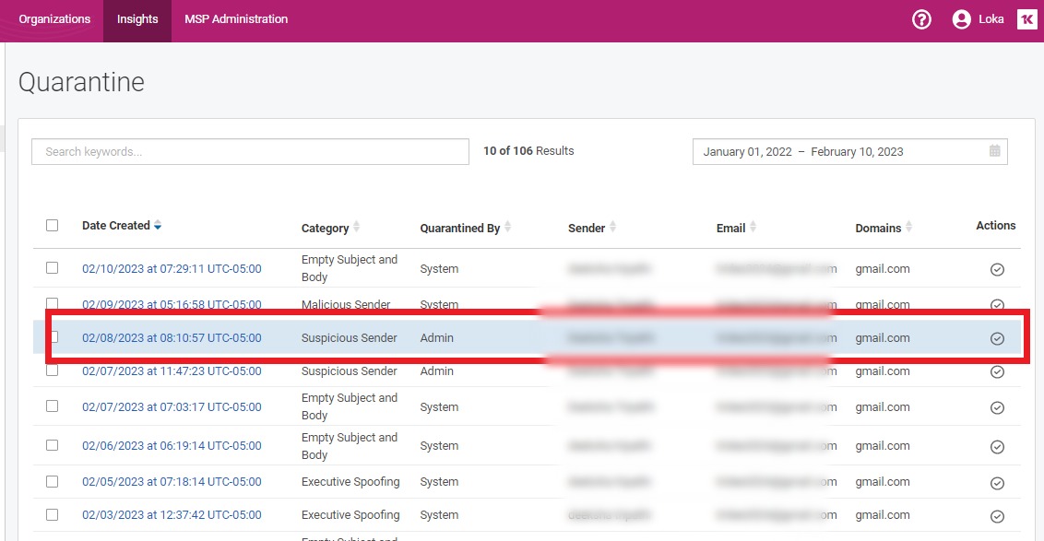
Task: Check the 02/10/2023 07:29:11 row checkbox
Action: (52, 268)
